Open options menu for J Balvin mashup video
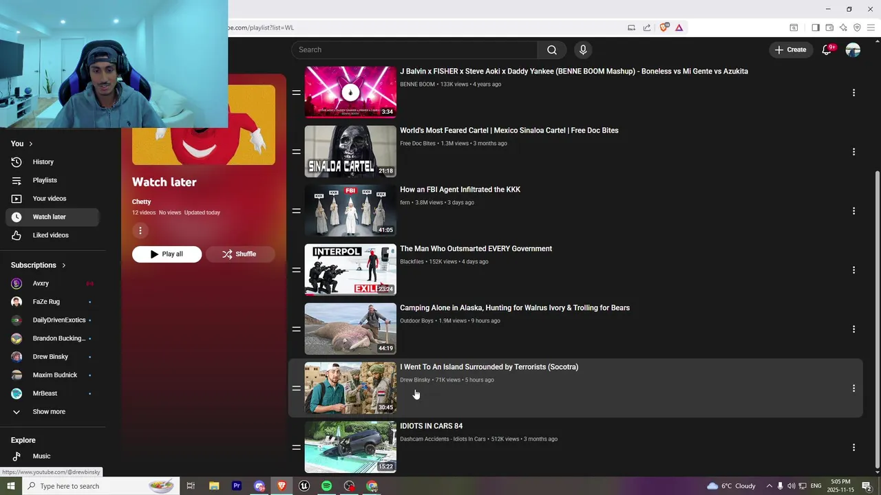The image size is (881, 495). click(x=853, y=92)
